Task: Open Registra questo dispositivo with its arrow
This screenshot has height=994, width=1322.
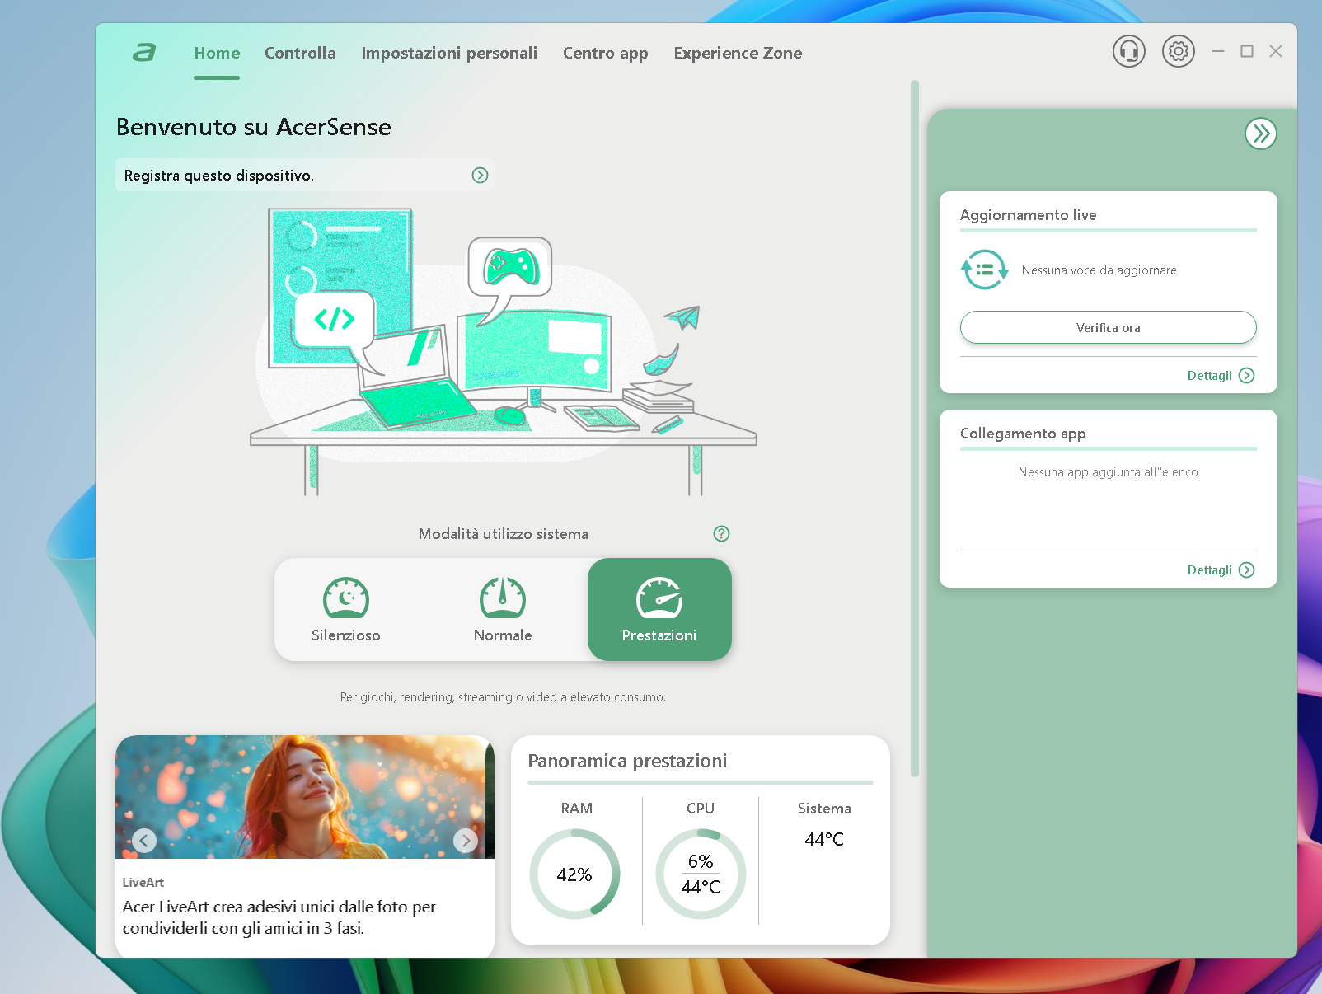Action: coord(480,175)
